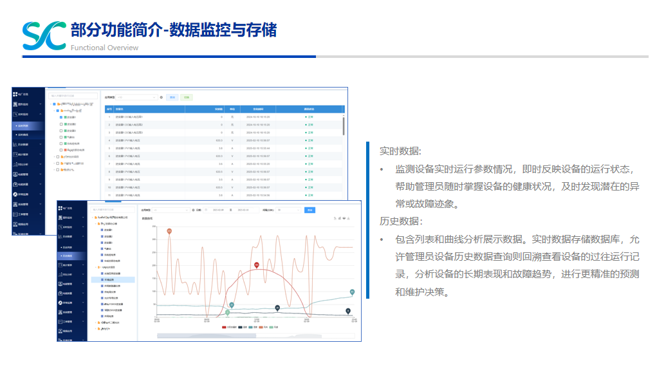The image size is (666, 374).
Task: Click the green button next to upper 查询
Action: [187, 97]
